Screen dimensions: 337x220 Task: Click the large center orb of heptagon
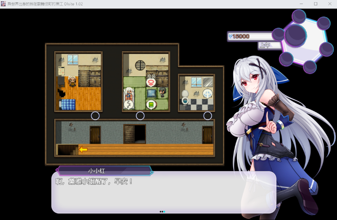click(295, 35)
